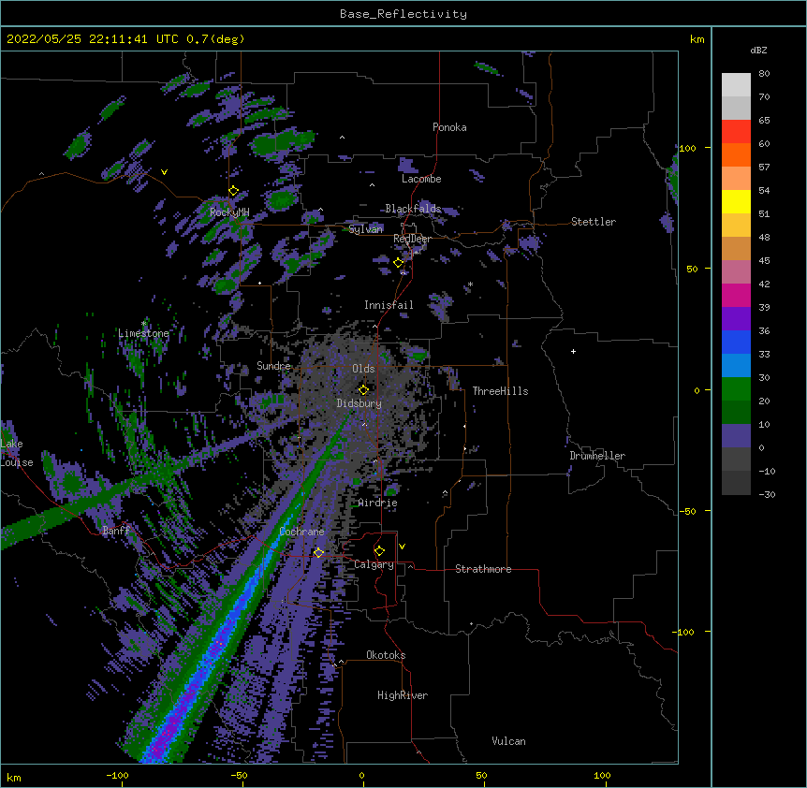807x788 pixels.
Task: Pick the white 80-70 dBZ legend swatch
Action: tap(736, 85)
